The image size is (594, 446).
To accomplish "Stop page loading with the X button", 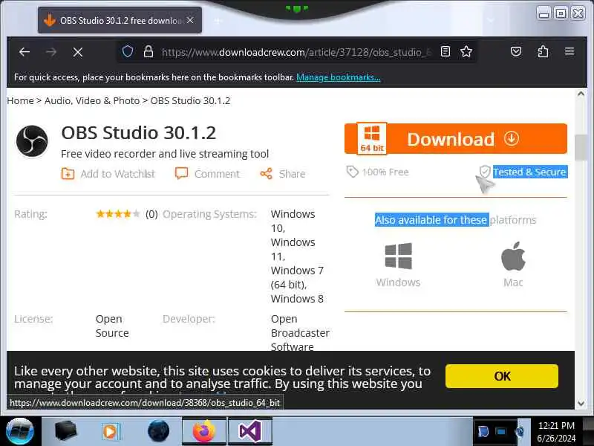I will [x=78, y=52].
